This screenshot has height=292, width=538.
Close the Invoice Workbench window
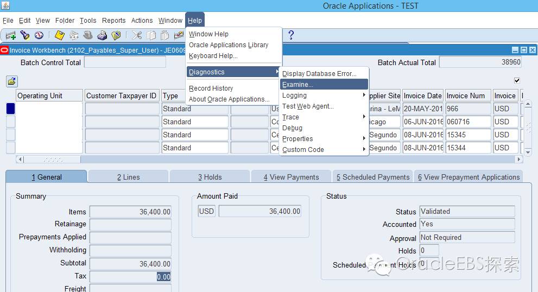(x=532, y=50)
